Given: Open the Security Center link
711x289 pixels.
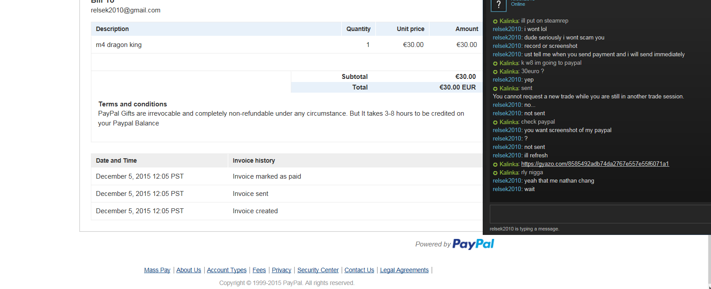Looking at the screenshot, I should [x=318, y=270].
